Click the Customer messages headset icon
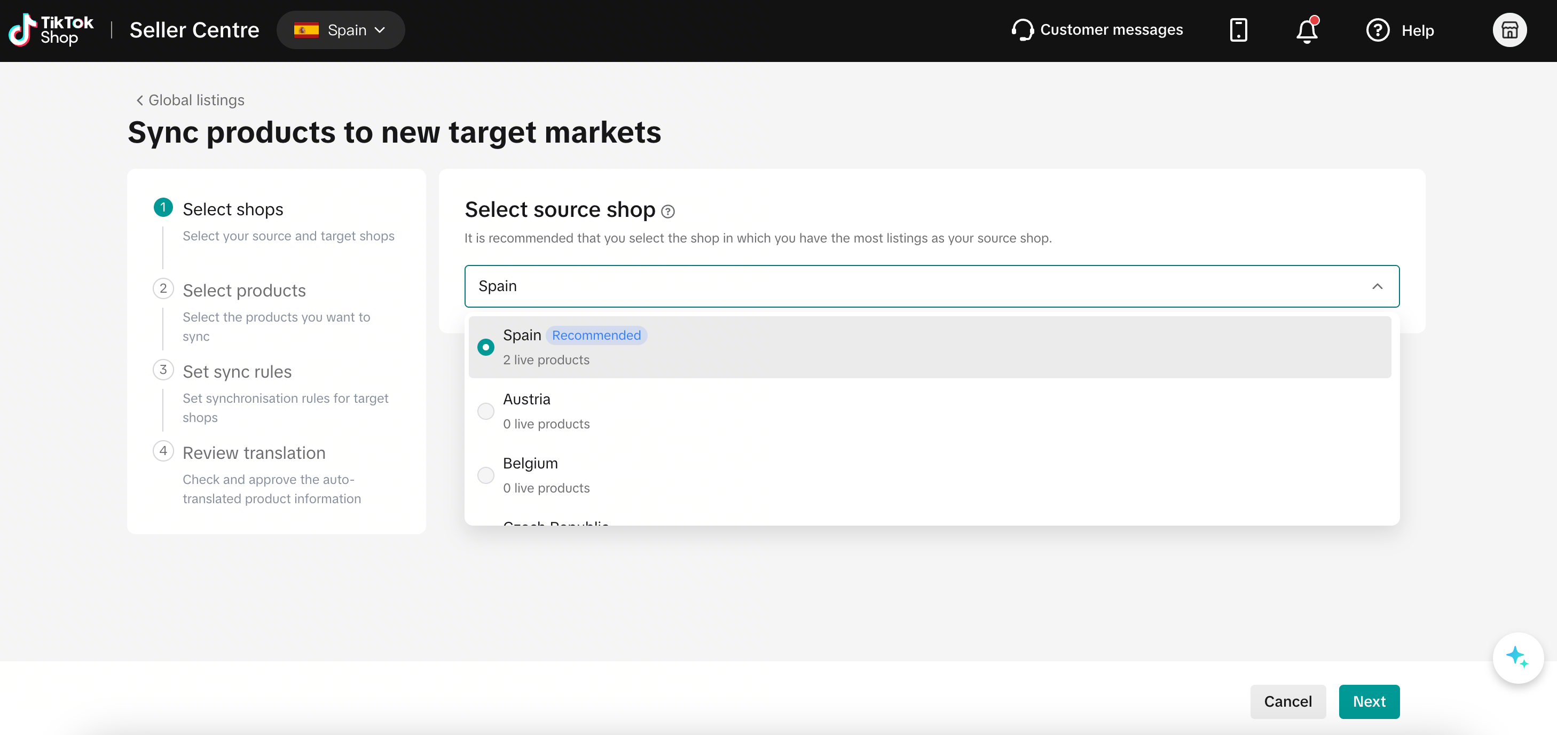Screen dimensions: 1557x735 click(x=1022, y=29)
